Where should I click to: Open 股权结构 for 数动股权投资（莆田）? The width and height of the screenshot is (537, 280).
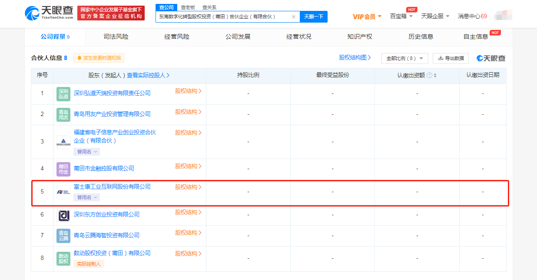pos(189,253)
